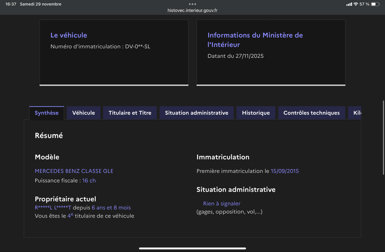
Task: Click the first registration date 15/09/2015
Action: point(285,171)
